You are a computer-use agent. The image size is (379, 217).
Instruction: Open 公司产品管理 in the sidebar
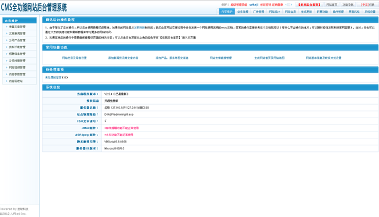click(19, 40)
